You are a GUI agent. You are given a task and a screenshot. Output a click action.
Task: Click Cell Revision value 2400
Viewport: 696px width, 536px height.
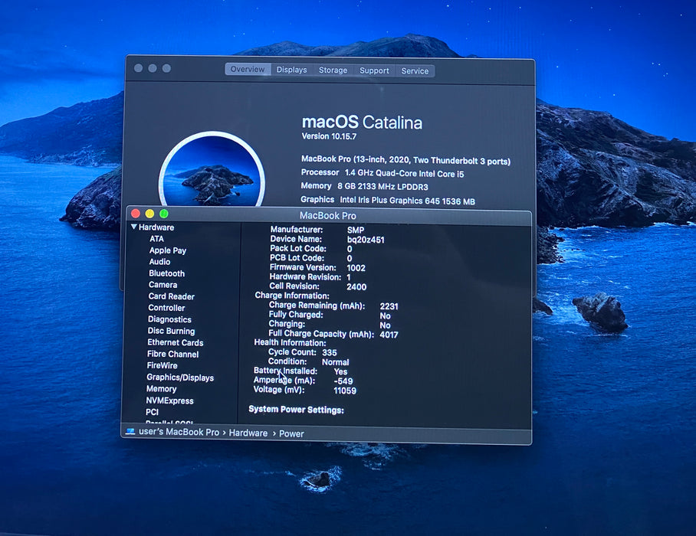pyautogui.click(x=356, y=287)
